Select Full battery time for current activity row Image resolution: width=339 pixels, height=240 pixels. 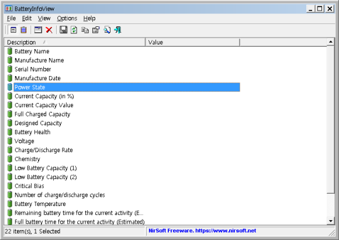click(124, 222)
